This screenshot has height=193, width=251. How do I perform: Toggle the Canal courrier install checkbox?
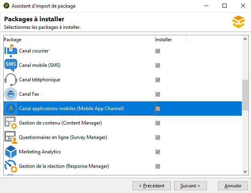coord(158,51)
